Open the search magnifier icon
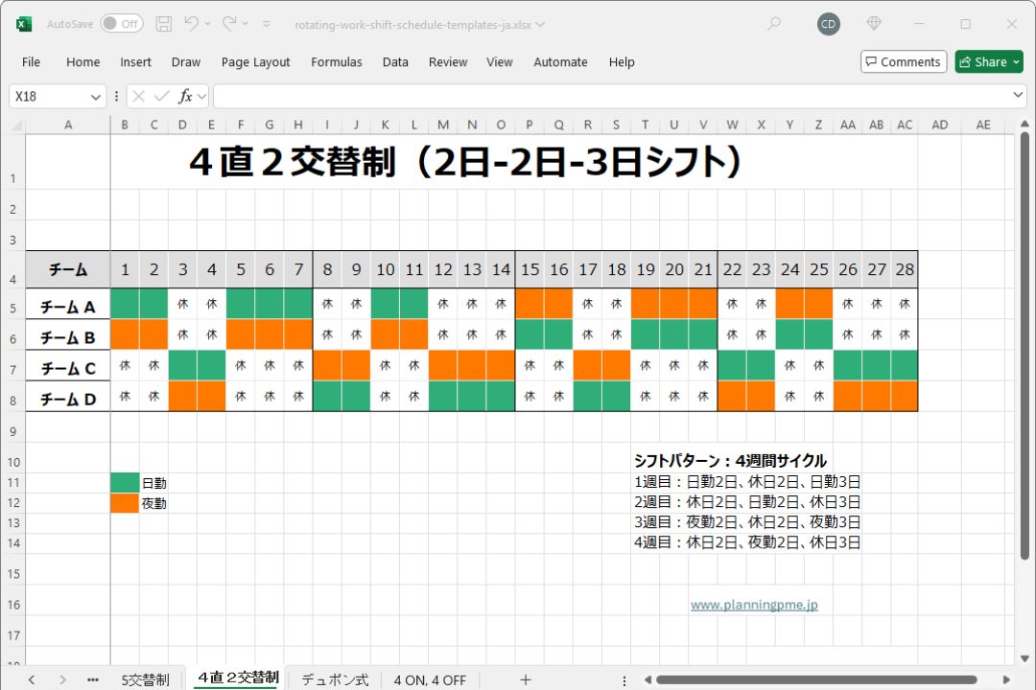The width and height of the screenshot is (1036, 690). pyautogui.click(x=774, y=24)
